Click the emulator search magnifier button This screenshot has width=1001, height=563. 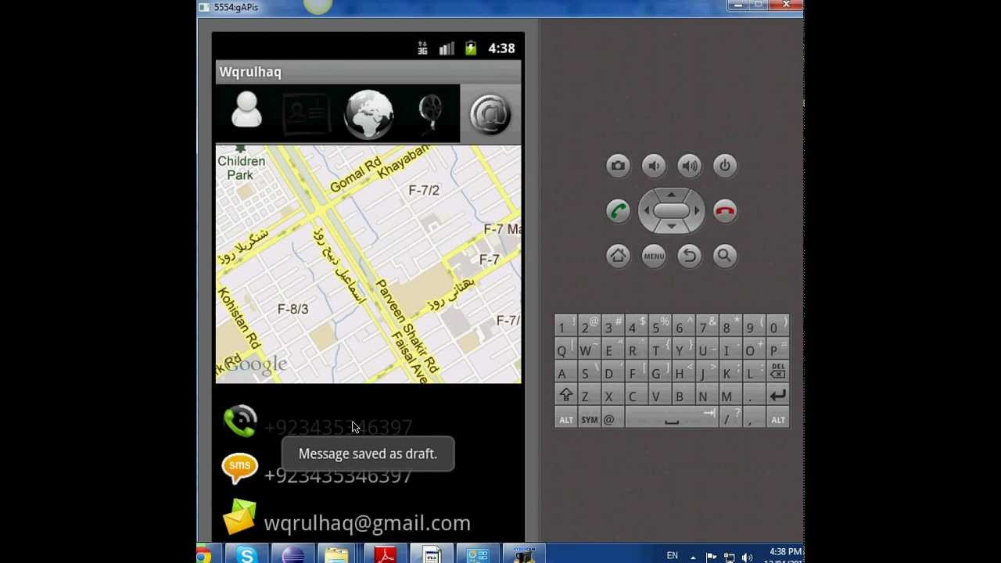click(x=725, y=256)
